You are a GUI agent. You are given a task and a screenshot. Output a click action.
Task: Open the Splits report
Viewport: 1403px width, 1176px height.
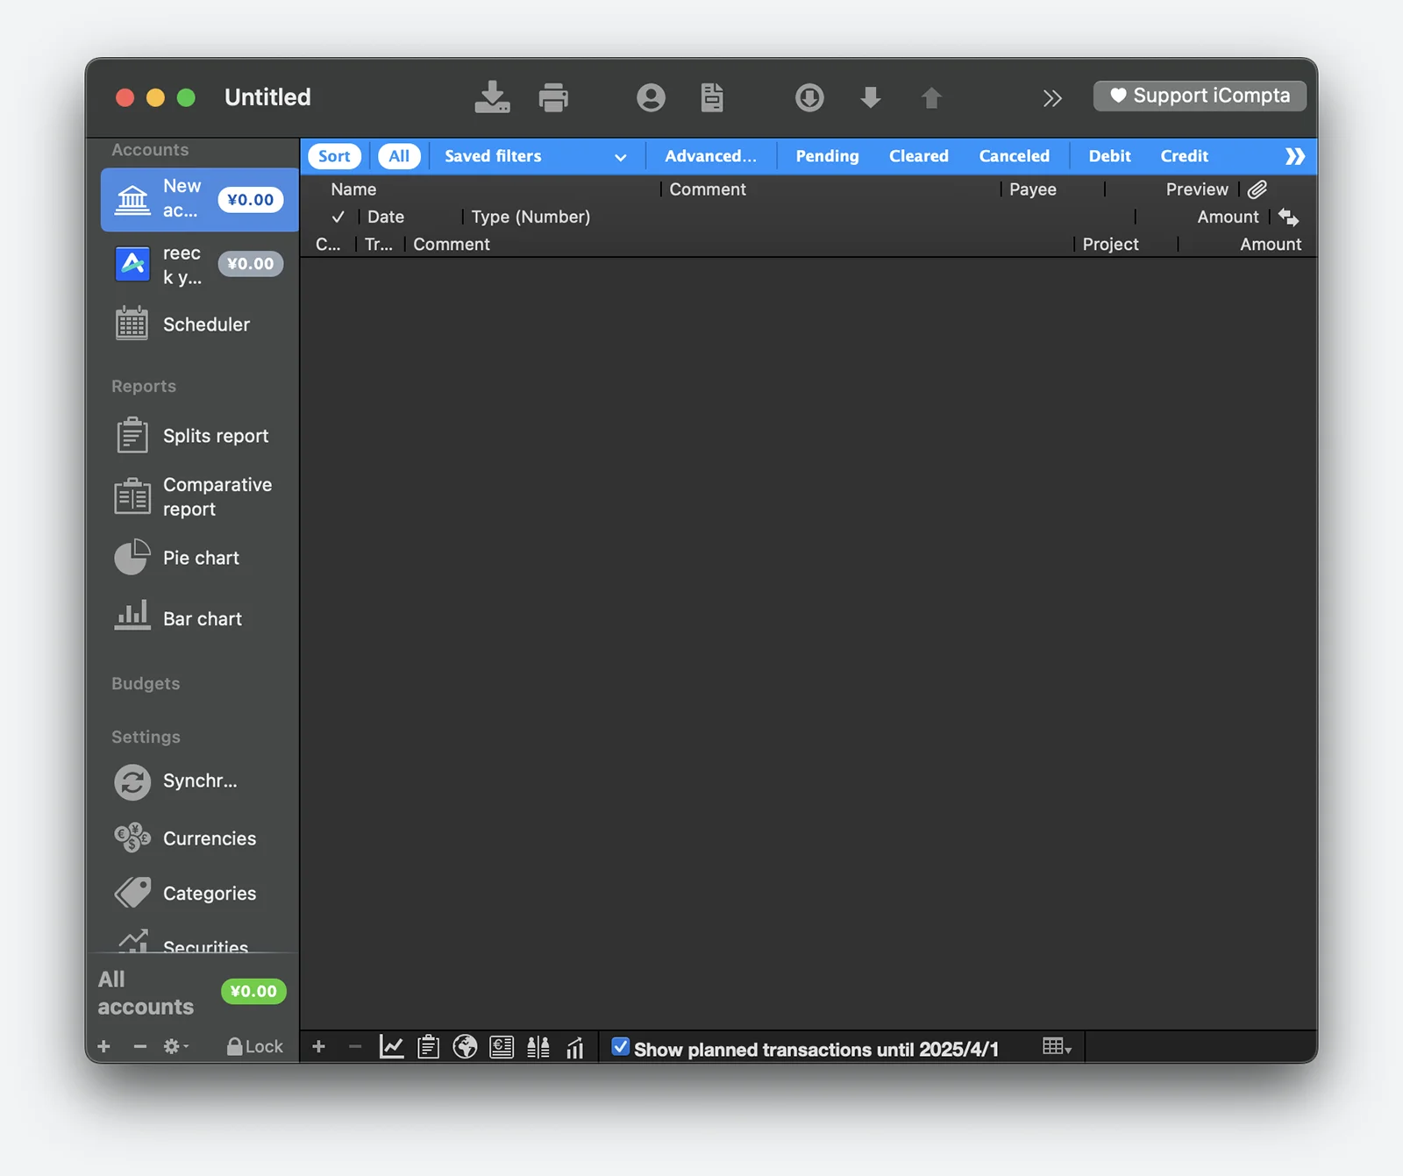pyautogui.click(x=200, y=436)
